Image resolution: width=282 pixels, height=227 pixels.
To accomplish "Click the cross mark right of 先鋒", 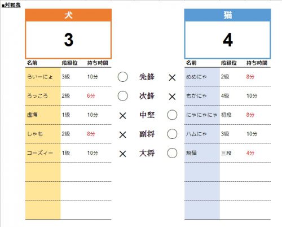I will [172, 77].
